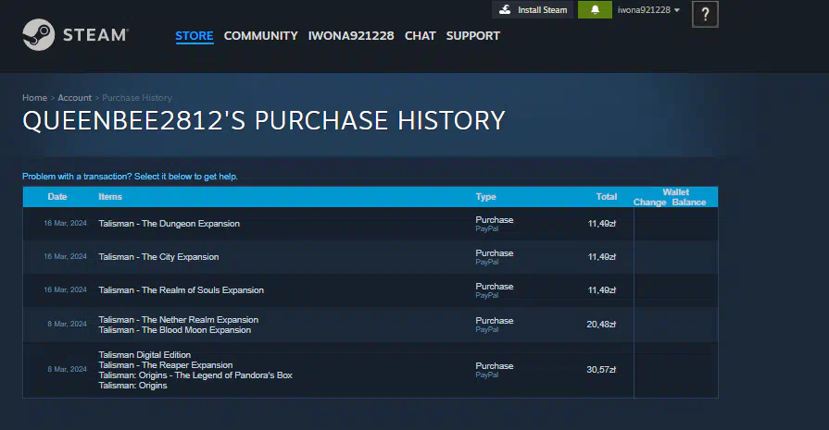
Task: Open the CHAT menu item
Action: point(420,36)
